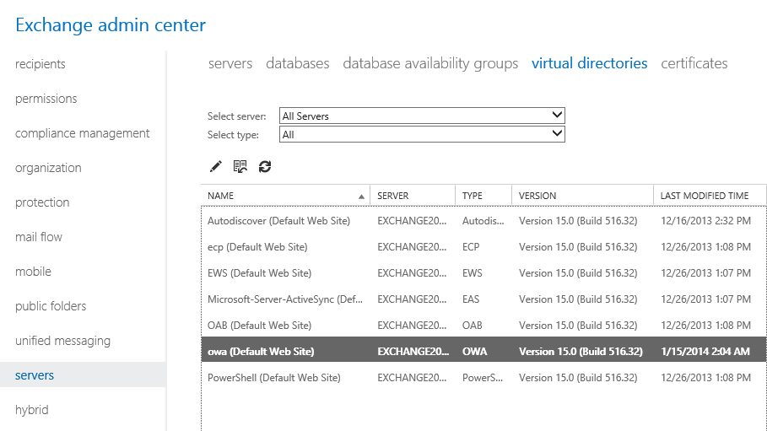Viewport: 767px width, 431px height.
Task: Click the refresh arrows icon
Action: 265,166
